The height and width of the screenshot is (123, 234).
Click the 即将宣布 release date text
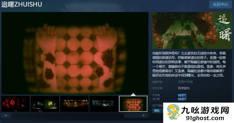(184, 88)
